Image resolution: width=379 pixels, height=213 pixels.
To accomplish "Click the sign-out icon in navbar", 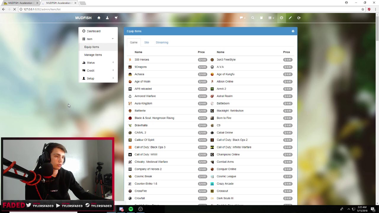I will coord(299,18).
